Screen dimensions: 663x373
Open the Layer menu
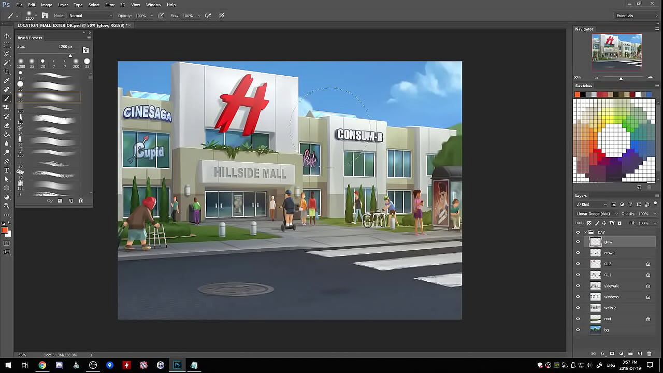pos(63,5)
